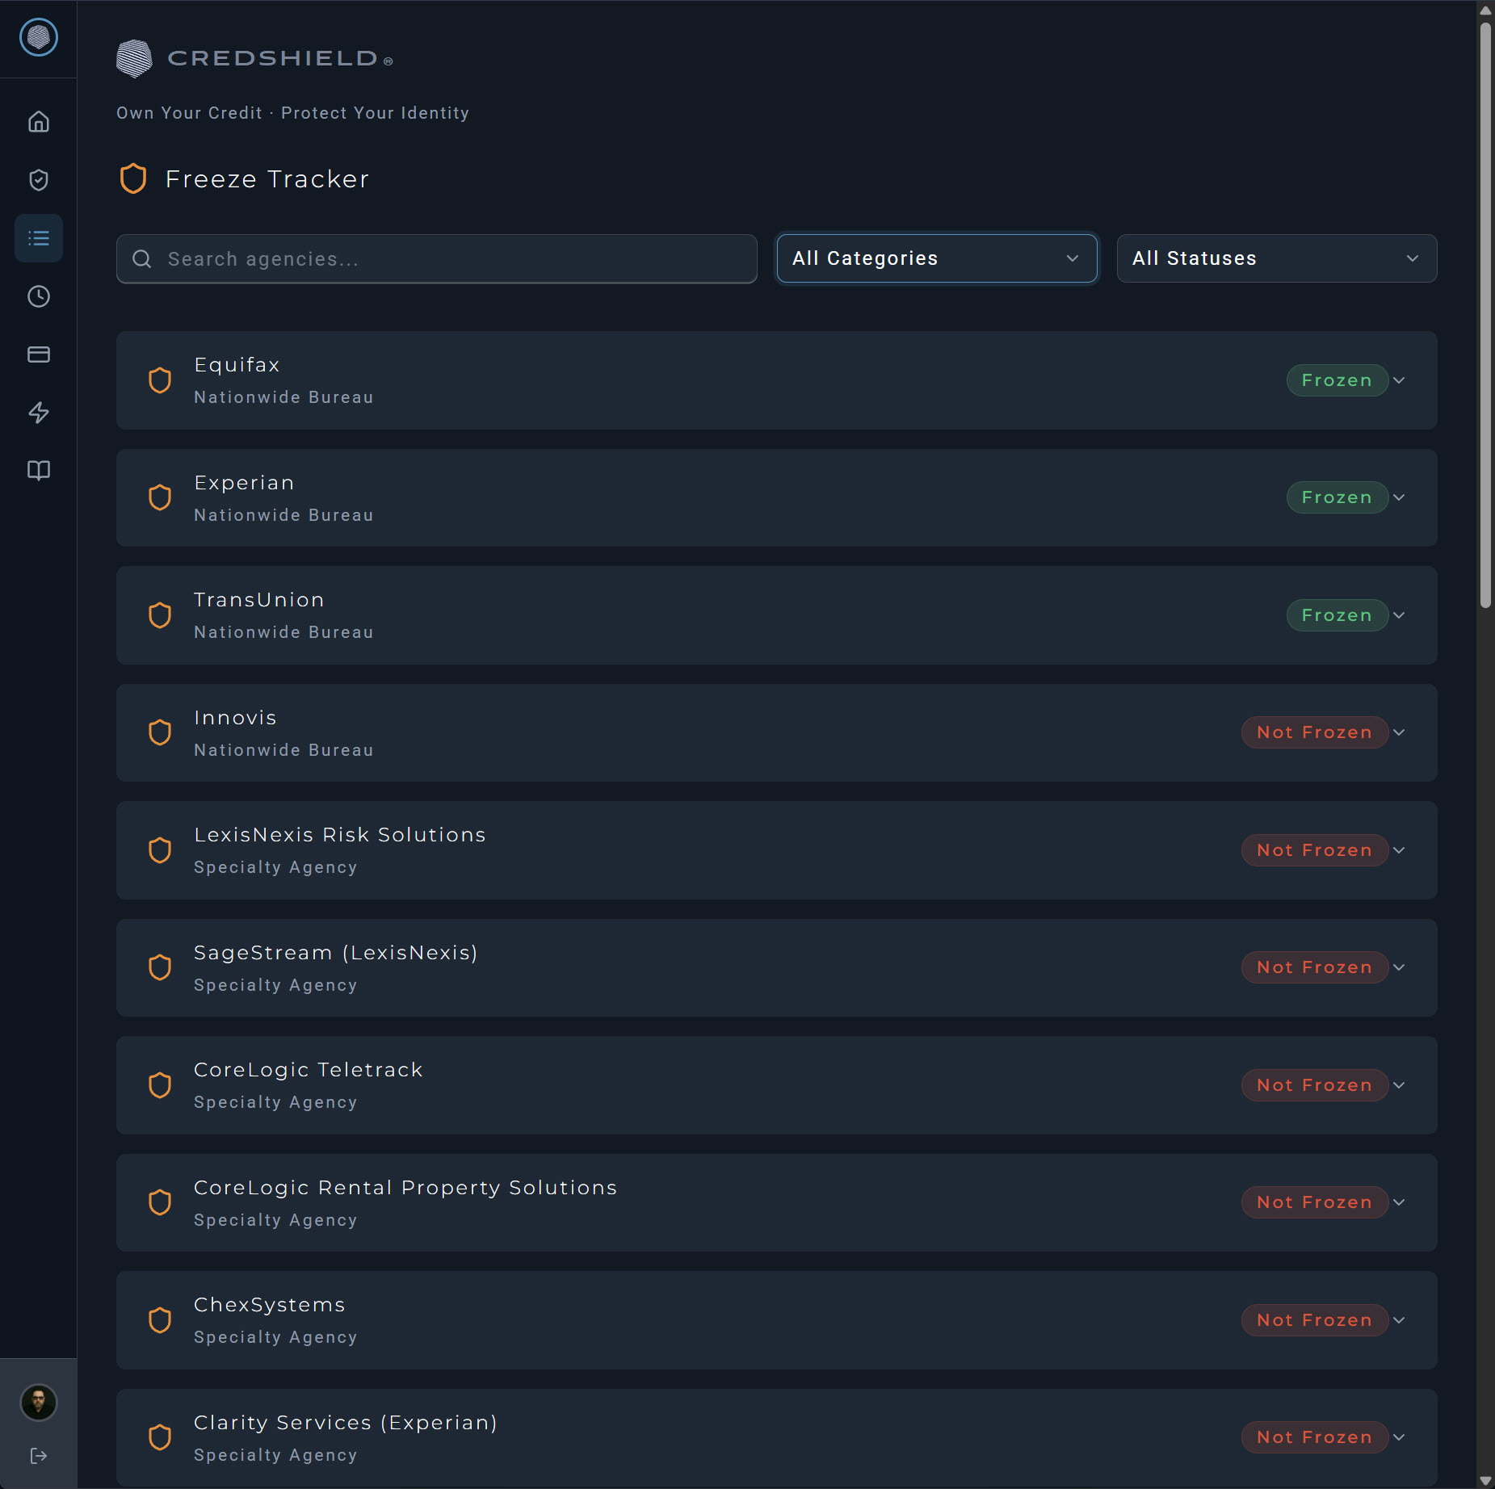Click the logout icon in sidebar

[x=39, y=1456]
